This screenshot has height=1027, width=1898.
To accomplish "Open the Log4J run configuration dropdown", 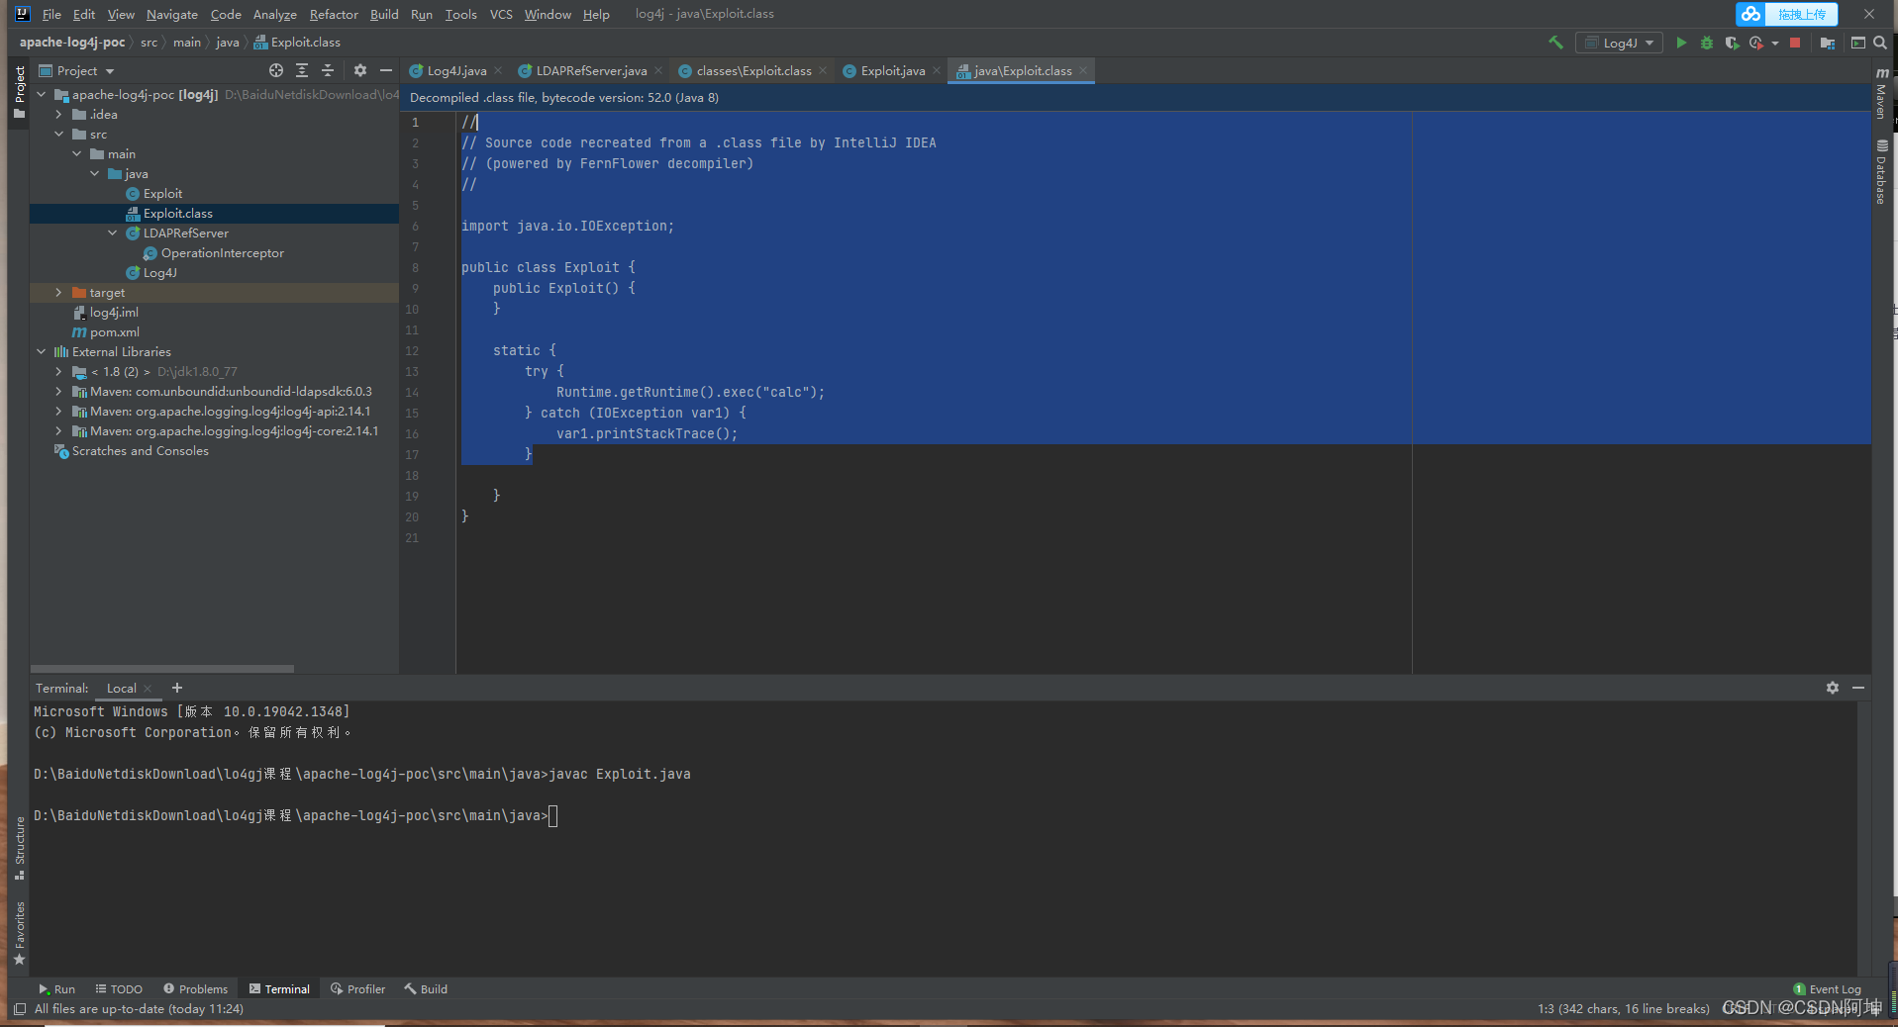I will [x=1619, y=43].
